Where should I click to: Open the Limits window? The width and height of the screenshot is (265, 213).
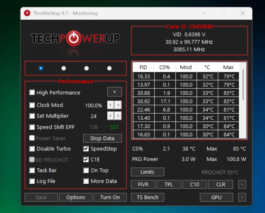pyautogui.click(x=147, y=172)
